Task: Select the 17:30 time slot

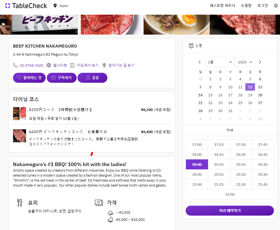Action: (241, 144)
